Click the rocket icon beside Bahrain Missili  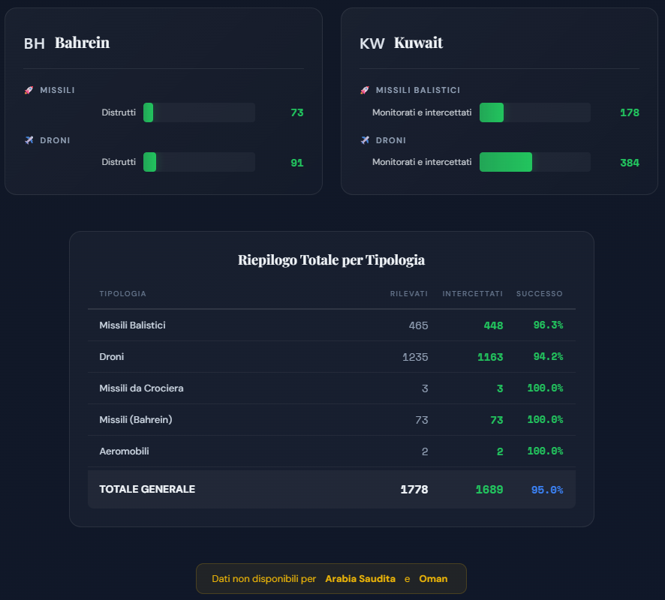click(29, 90)
